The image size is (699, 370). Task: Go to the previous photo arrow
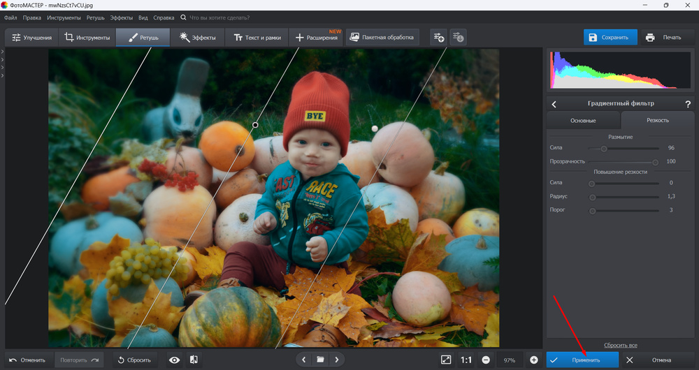[303, 360]
